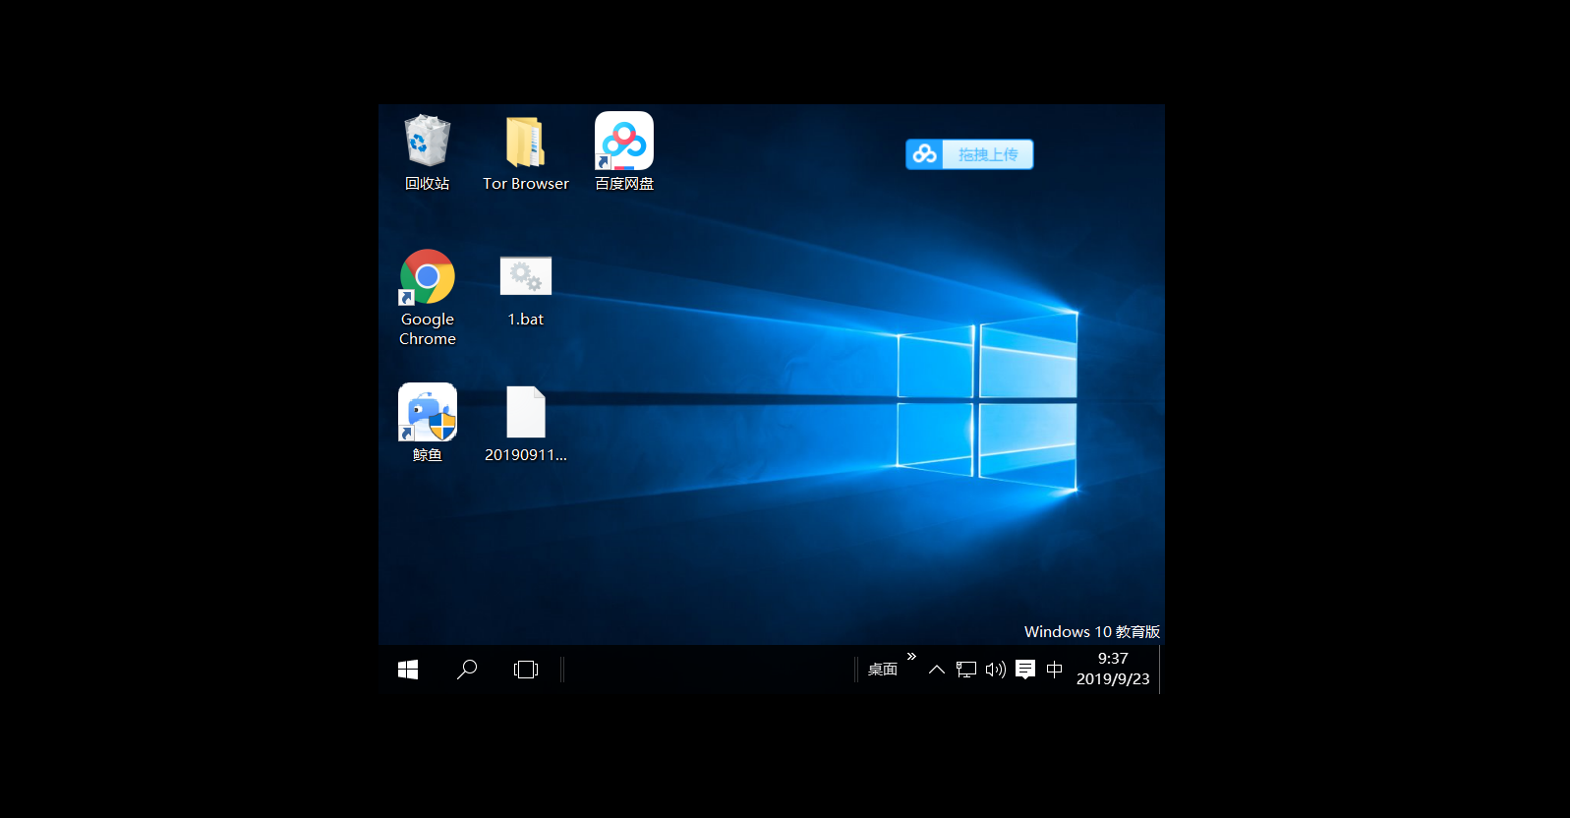The width and height of the screenshot is (1570, 818).
Task: Click the Baidu cloud logo on upload widget
Action: click(x=924, y=154)
